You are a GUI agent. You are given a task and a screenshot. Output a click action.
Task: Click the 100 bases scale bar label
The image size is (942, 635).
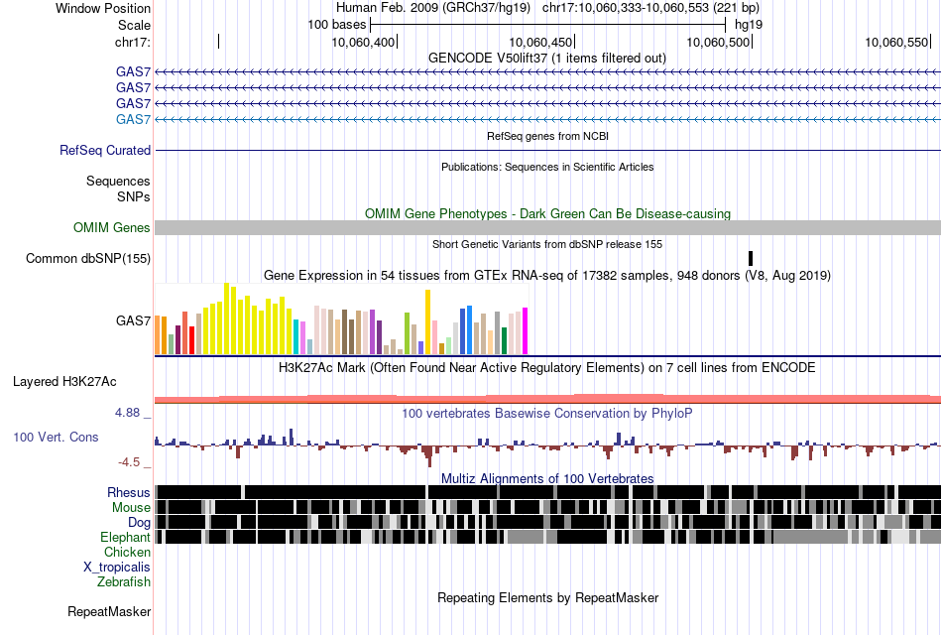(336, 25)
